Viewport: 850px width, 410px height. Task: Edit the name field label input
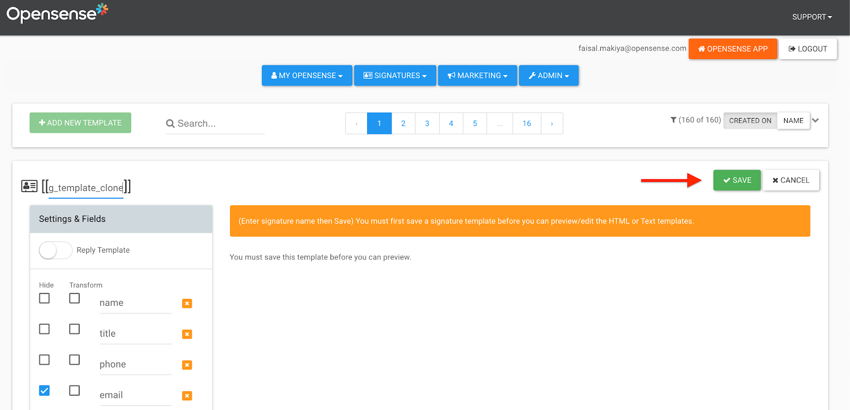(135, 303)
